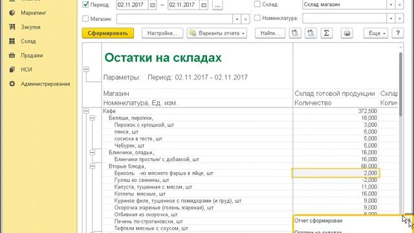The width and height of the screenshot is (414, 233).
Task: Open the Еще dropdown menu
Action: click(x=376, y=33)
